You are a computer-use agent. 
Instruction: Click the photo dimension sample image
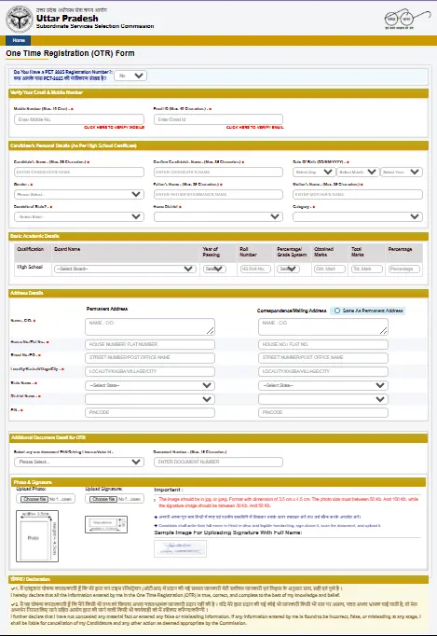click(x=37, y=536)
